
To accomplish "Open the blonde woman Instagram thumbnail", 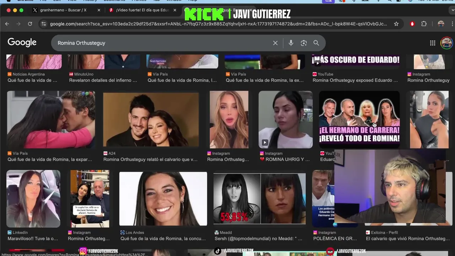I will coord(229,119).
